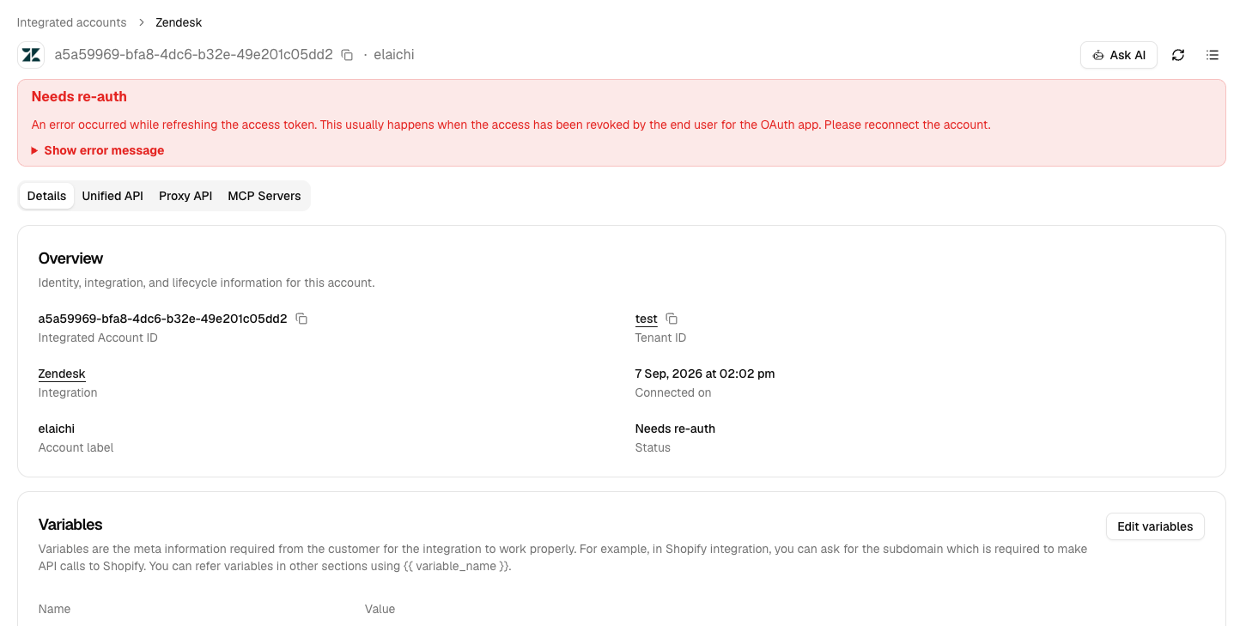Click the Needs re-auth status value
This screenshot has width=1240, height=626.
tap(675, 428)
